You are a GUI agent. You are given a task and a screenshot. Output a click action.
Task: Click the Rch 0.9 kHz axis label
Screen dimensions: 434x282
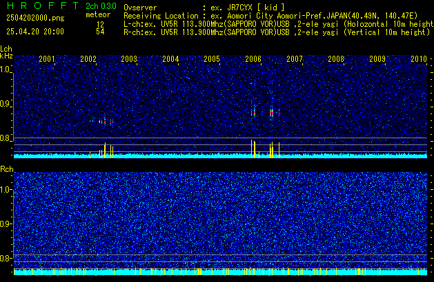(x=6, y=224)
